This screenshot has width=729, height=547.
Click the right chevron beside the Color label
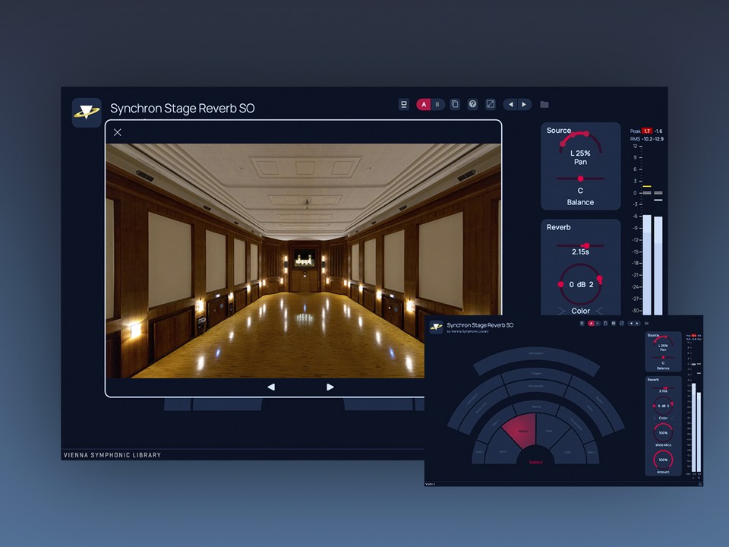(598, 310)
